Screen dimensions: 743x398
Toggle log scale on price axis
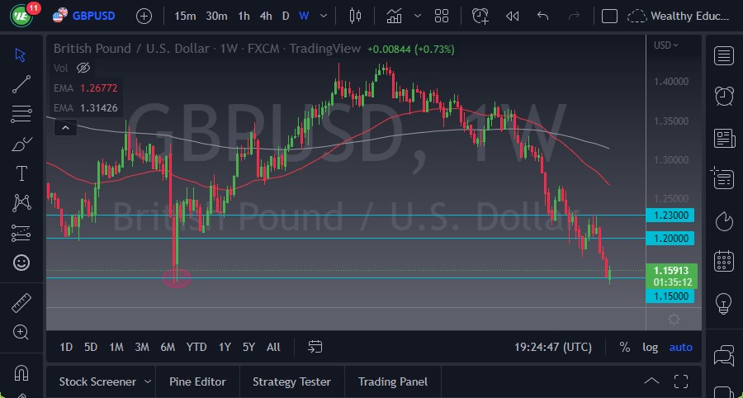coord(651,347)
